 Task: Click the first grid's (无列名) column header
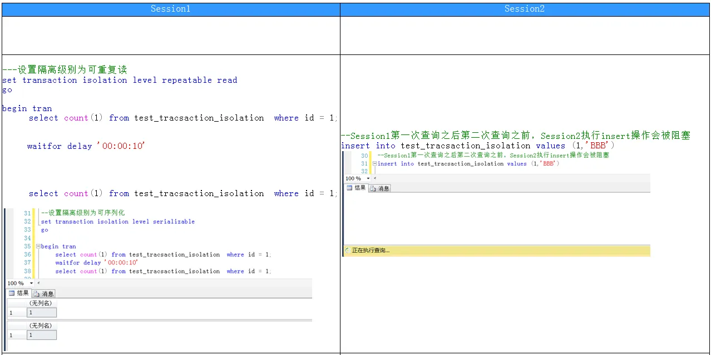pos(41,303)
